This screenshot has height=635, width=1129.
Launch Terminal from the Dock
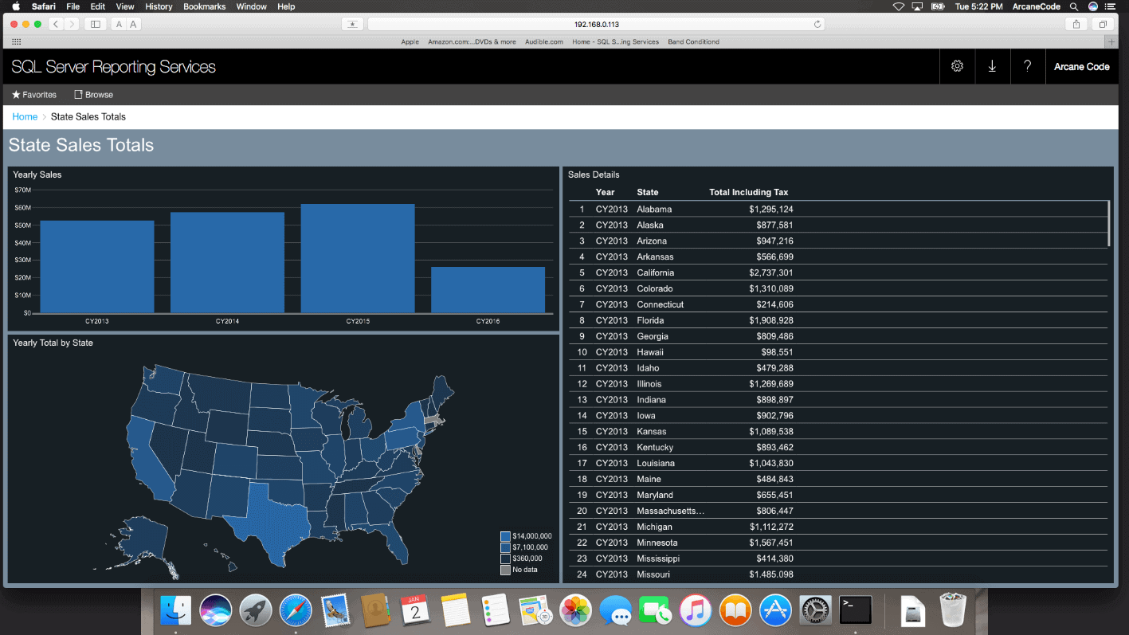tap(856, 611)
